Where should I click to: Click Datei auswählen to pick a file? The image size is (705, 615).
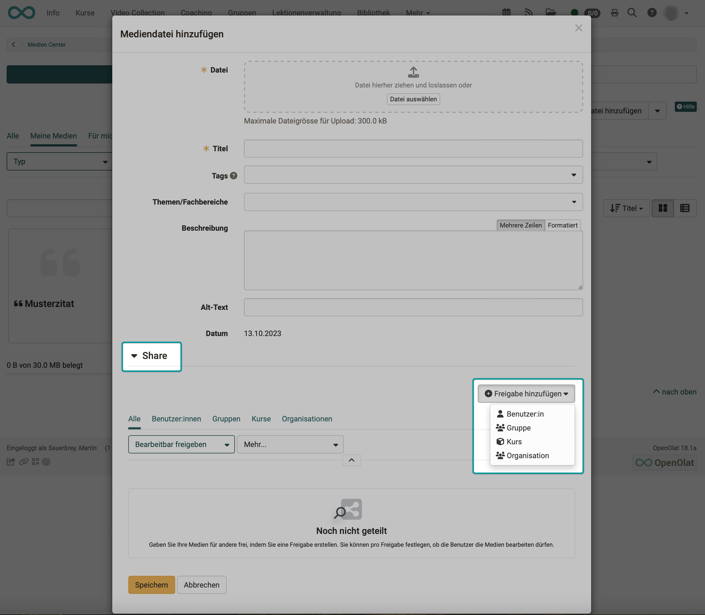coord(413,99)
